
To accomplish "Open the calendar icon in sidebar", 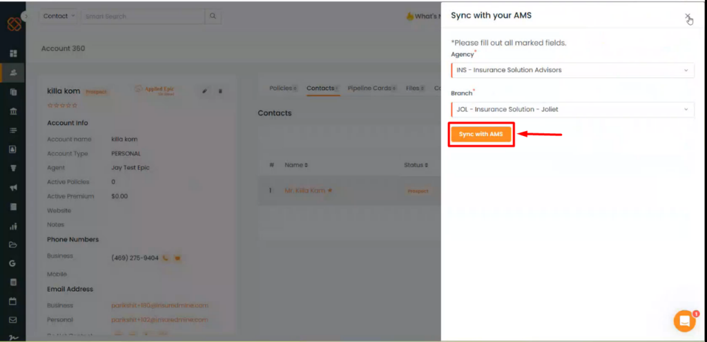I will pos(13,301).
